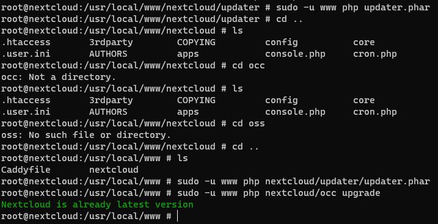
Task: Click the cursor at the last prompt
Action: coord(177,217)
